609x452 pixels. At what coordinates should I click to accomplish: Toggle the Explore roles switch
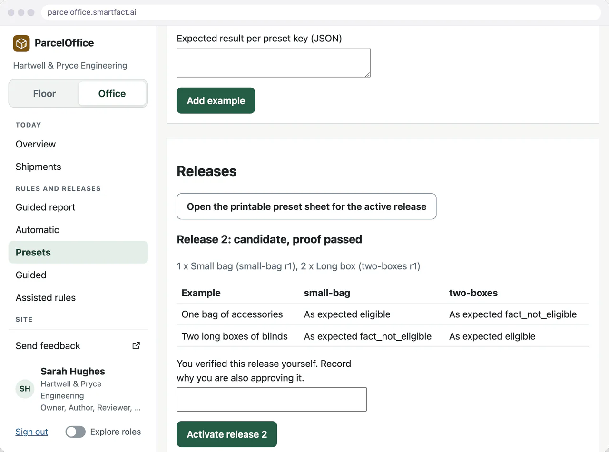pyautogui.click(x=76, y=432)
